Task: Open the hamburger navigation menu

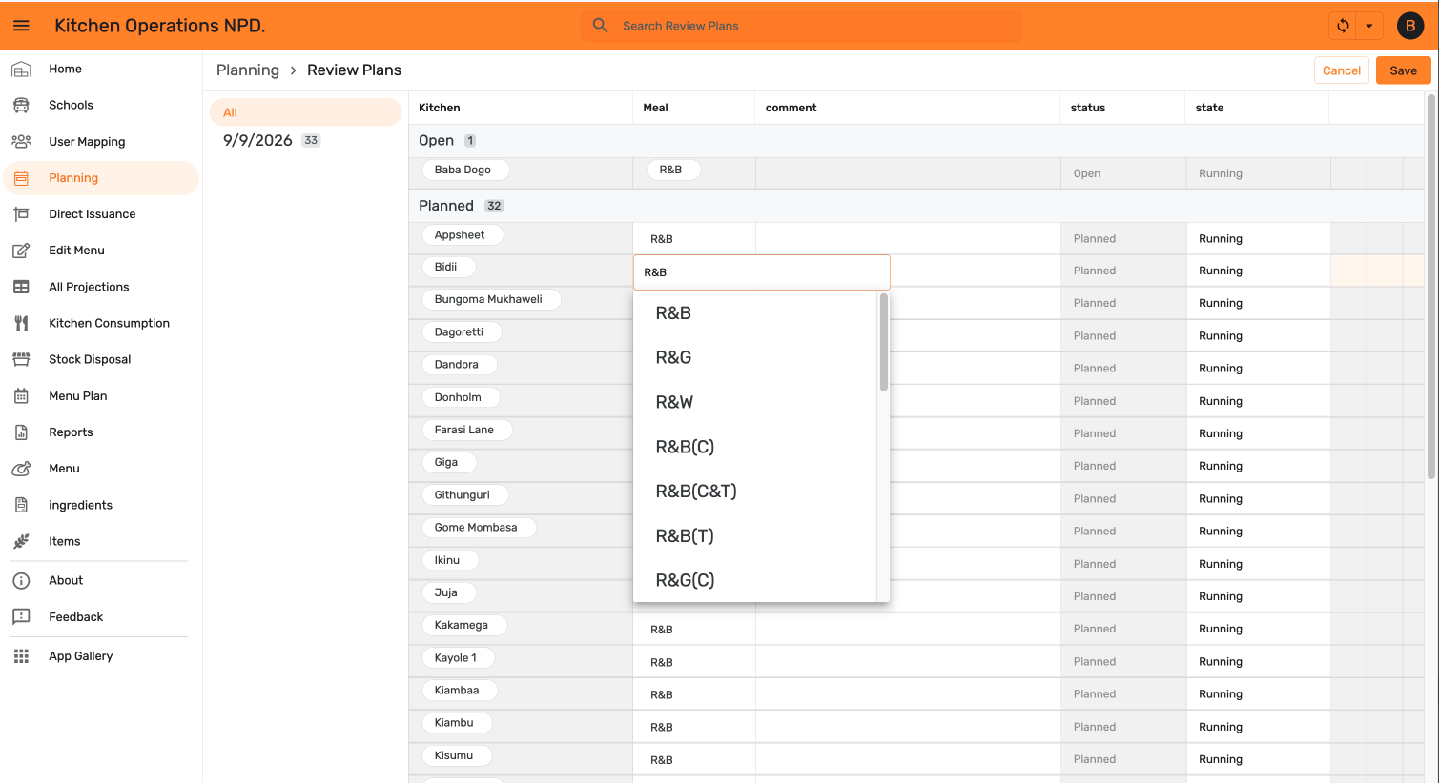Action: tap(21, 26)
